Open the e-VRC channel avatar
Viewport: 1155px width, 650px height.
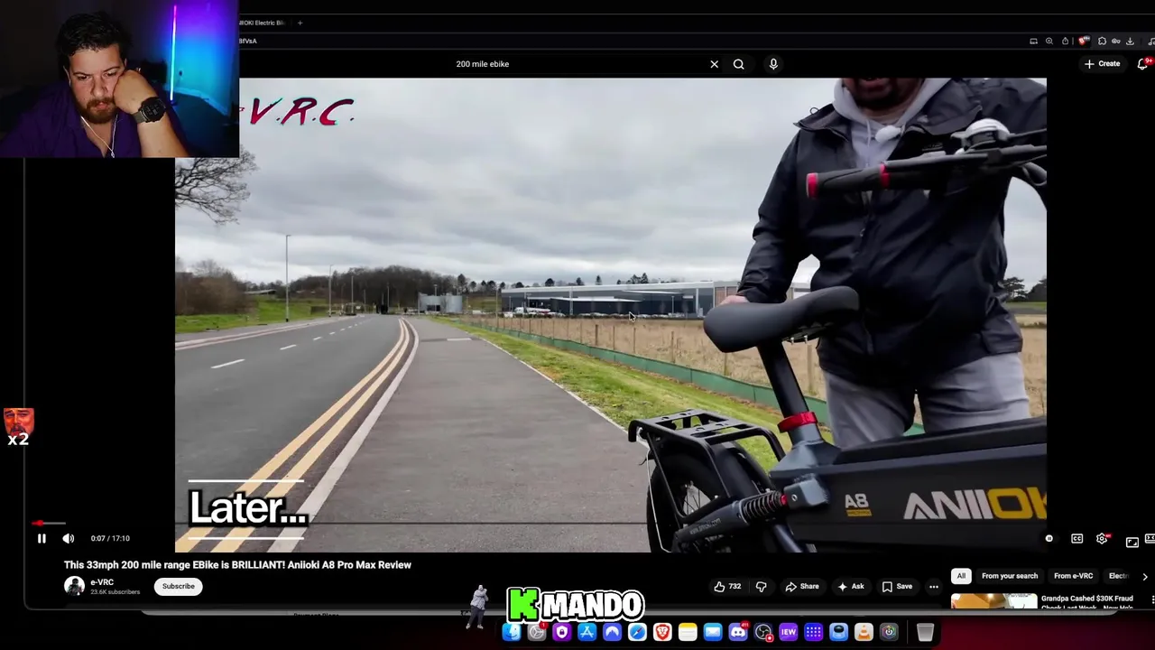(74, 586)
